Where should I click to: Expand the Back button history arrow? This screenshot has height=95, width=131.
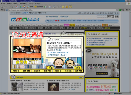tap(9, 7)
